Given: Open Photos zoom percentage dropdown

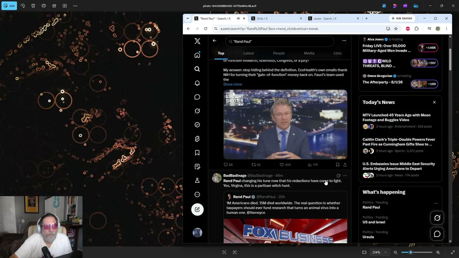Looking at the screenshot, I should [x=379, y=252].
